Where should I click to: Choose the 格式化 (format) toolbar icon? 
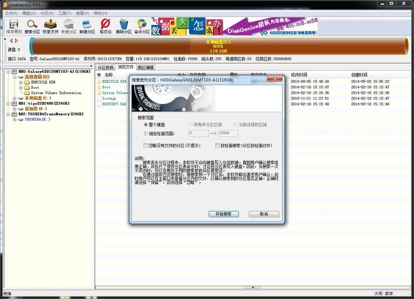[105, 26]
